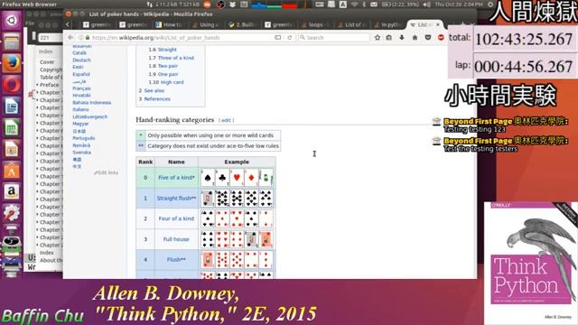
Task: Jump to '2 See also' section
Action: (x=152, y=90)
